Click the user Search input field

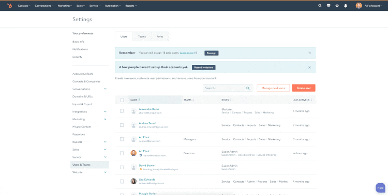click(228, 88)
